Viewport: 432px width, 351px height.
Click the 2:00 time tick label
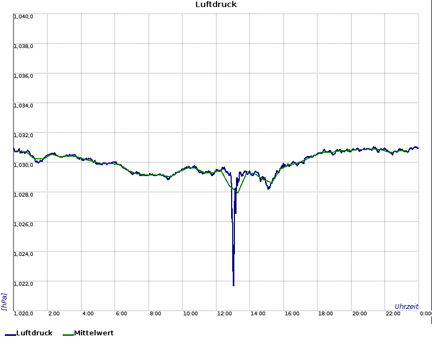coord(53,314)
